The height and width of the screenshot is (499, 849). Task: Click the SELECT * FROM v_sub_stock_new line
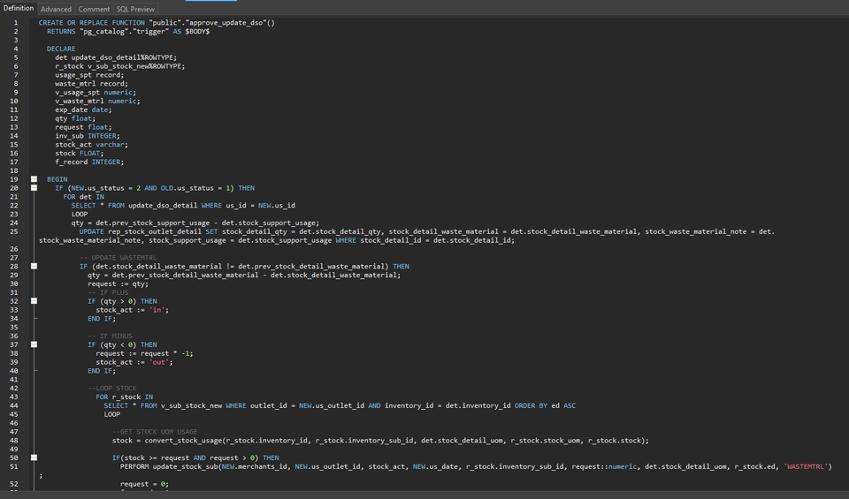click(x=340, y=405)
